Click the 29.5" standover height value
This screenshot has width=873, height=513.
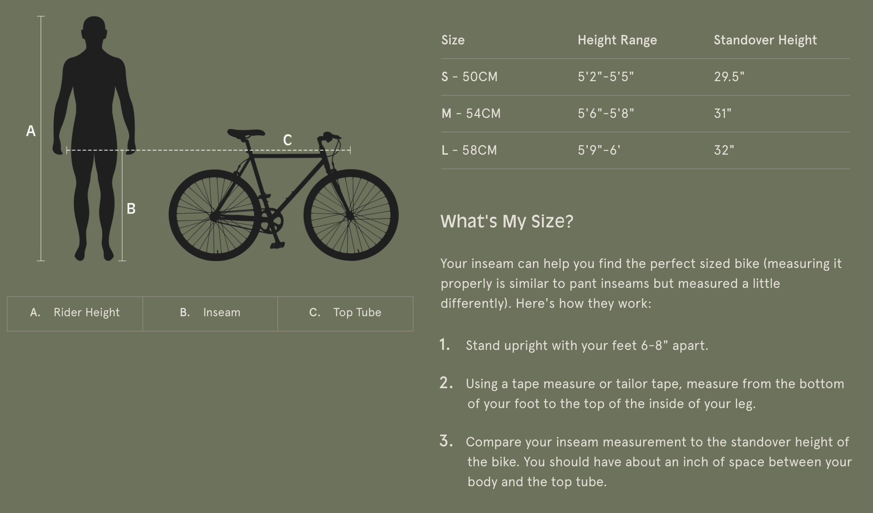coord(729,77)
